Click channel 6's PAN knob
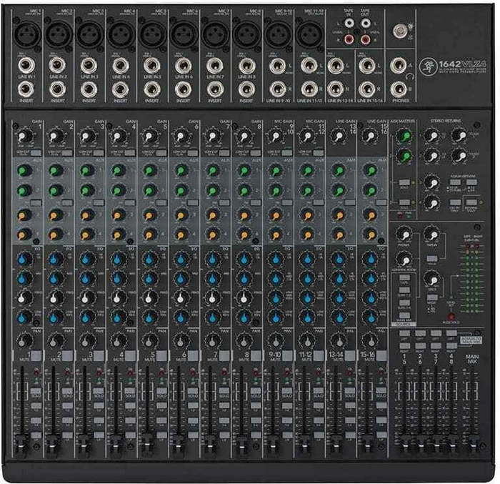The height and width of the screenshot is (484, 500). (181, 341)
